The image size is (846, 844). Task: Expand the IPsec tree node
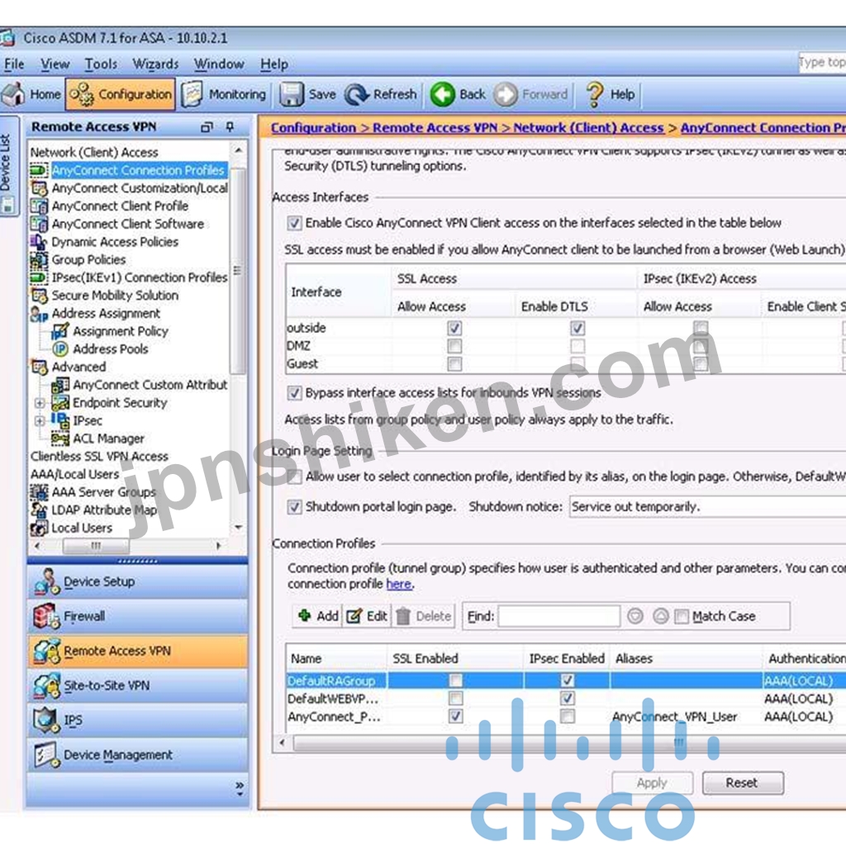(40, 420)
